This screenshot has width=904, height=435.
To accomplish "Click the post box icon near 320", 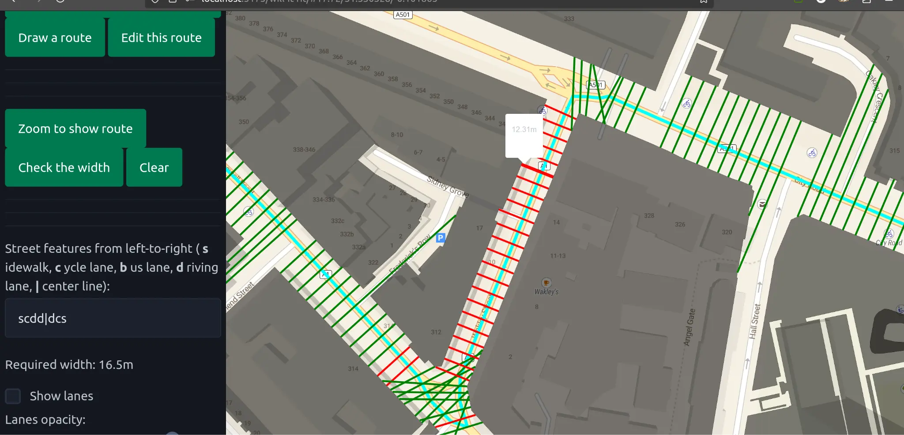I will (762, 204).
